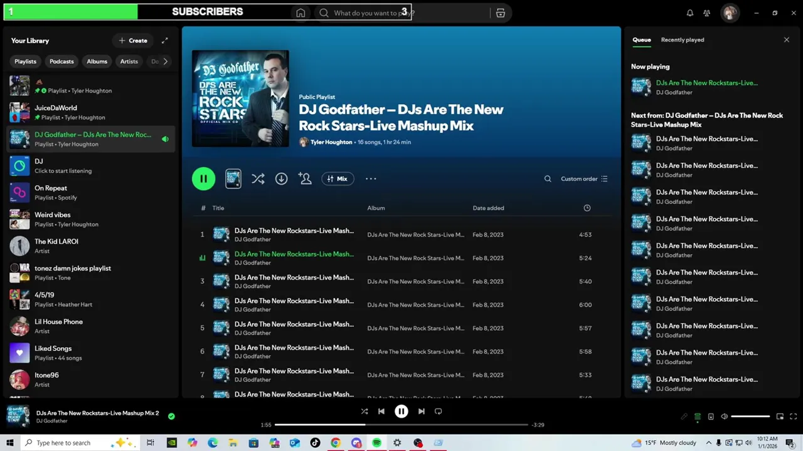803x451 pixels.
Task: Sort by Title column header
Action: coord(218,208)
